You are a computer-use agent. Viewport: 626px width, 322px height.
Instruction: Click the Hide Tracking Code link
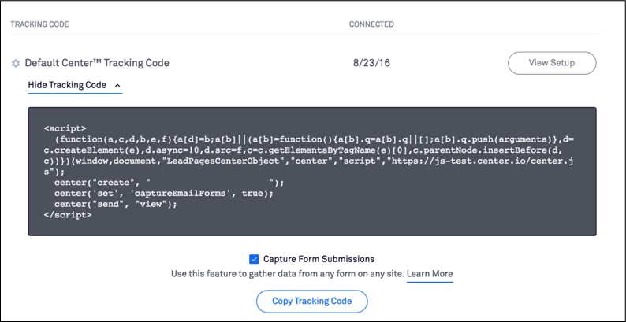[x=67, y=85]
